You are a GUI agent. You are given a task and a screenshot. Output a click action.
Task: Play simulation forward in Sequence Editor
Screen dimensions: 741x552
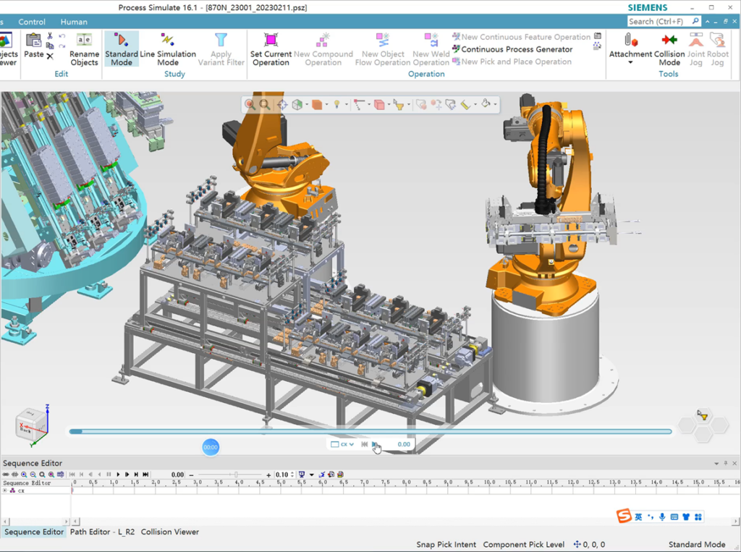(118, 475)
